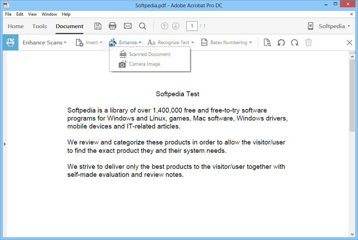The height and width of the screenshot is (240, 358).
Task: Rotate page counterclockwise
Action: 281,42
